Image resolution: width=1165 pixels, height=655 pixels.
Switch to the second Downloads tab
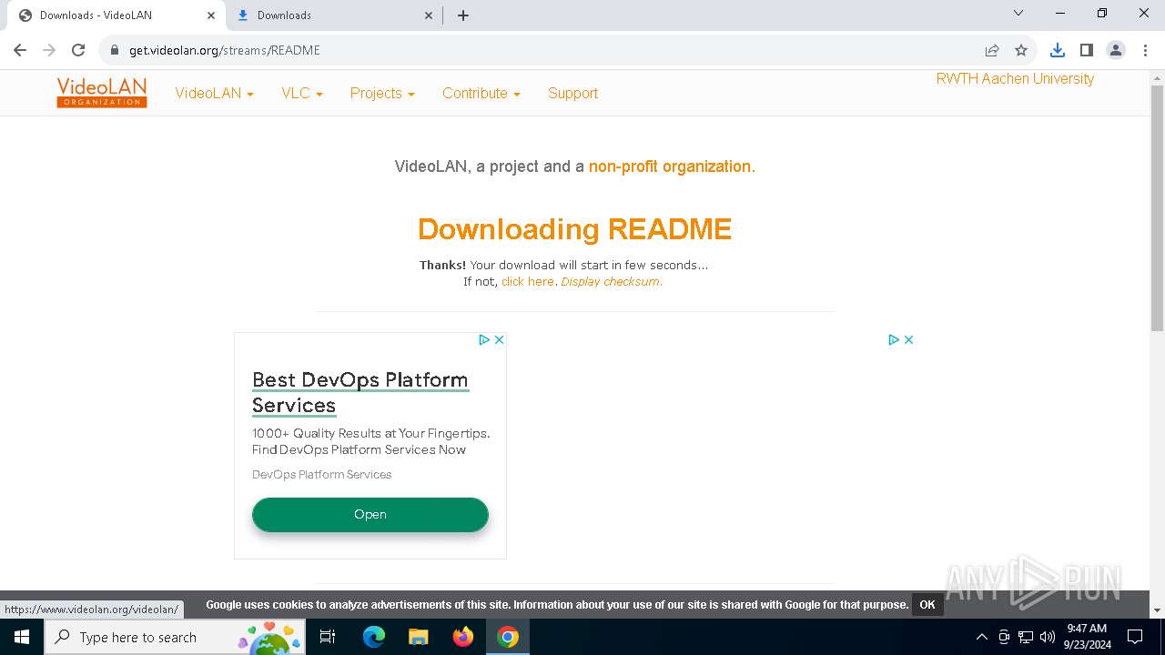[333, 15]
